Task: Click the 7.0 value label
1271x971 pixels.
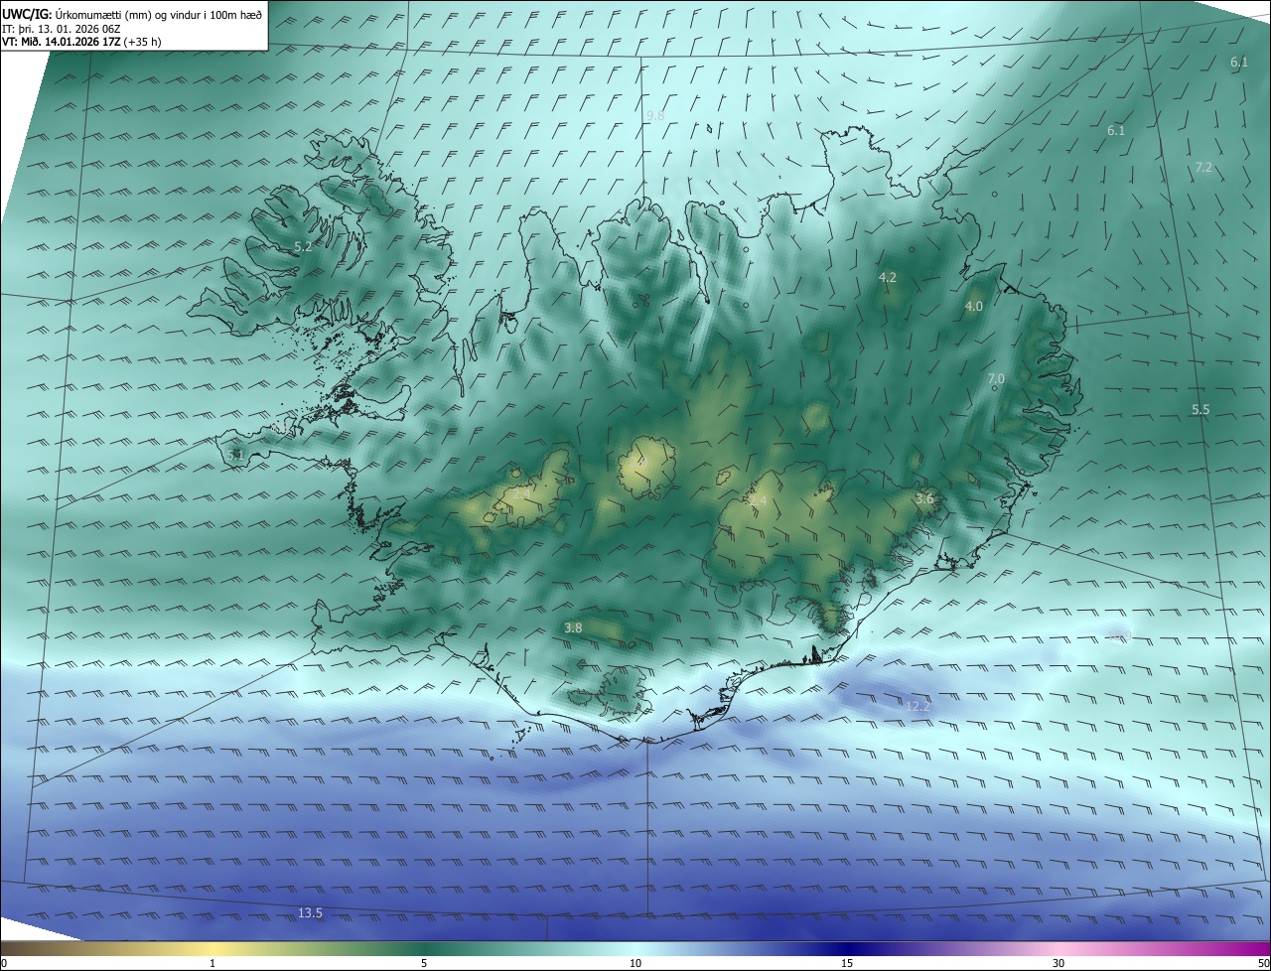Action: (x=996, y=379)
